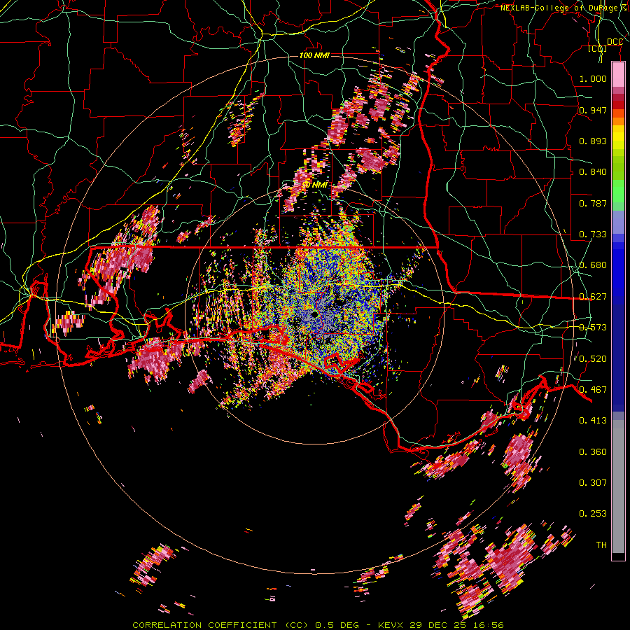Screen dimensions: 630x630
Task: Select the 0.840 scale value
Action: 593,172
